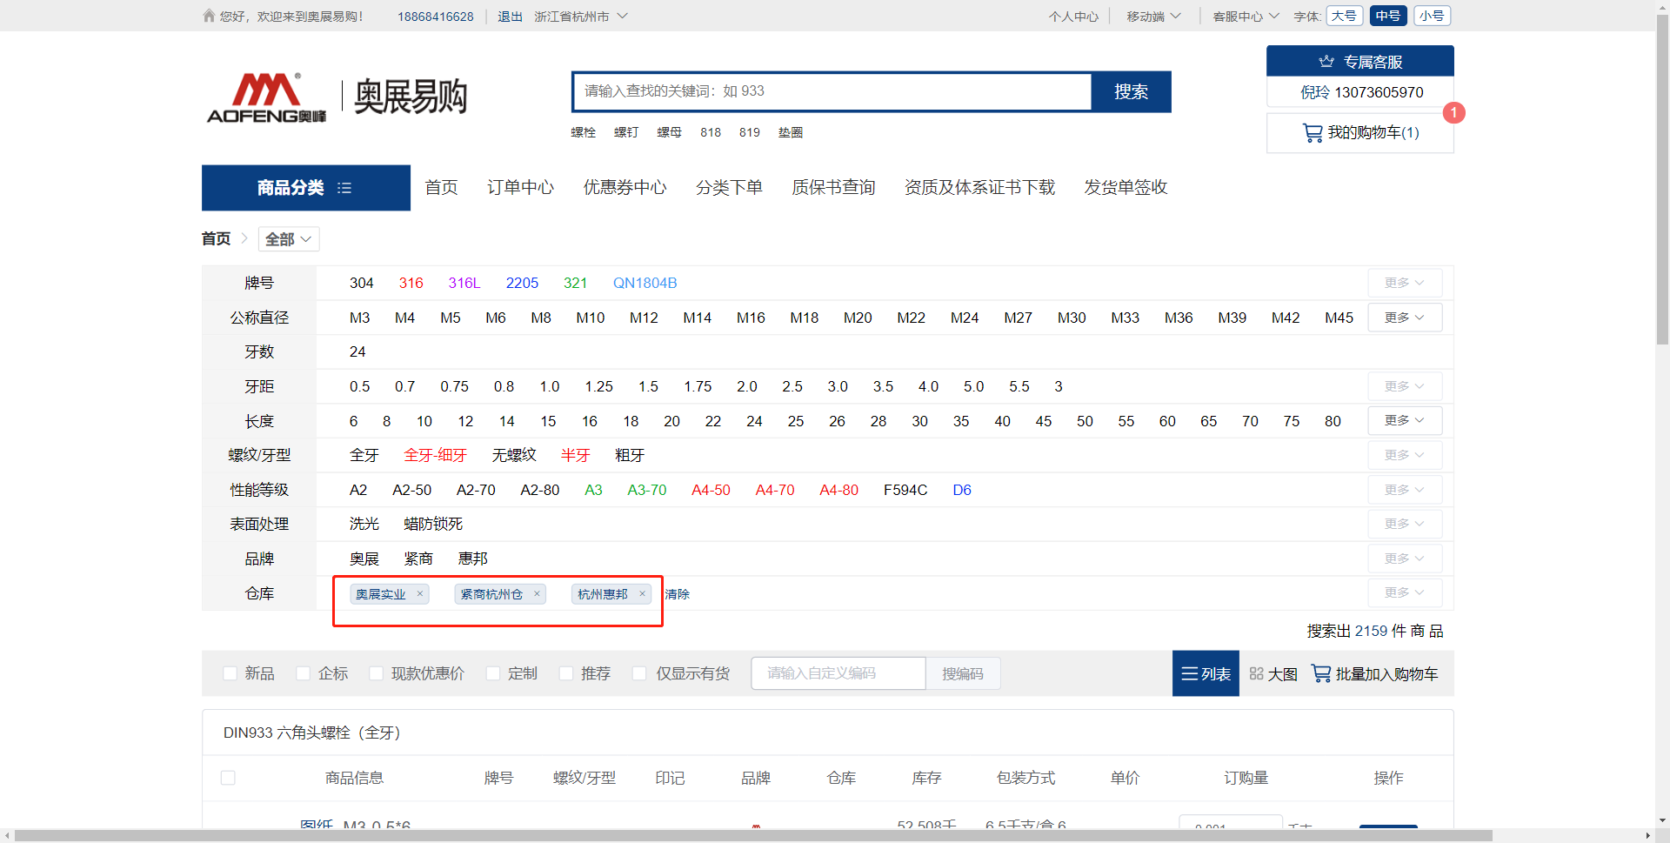Image resolution: width=1670 pixels, height=843 pixels.
Task: Select brand 奥展
Action: [364, 559]
